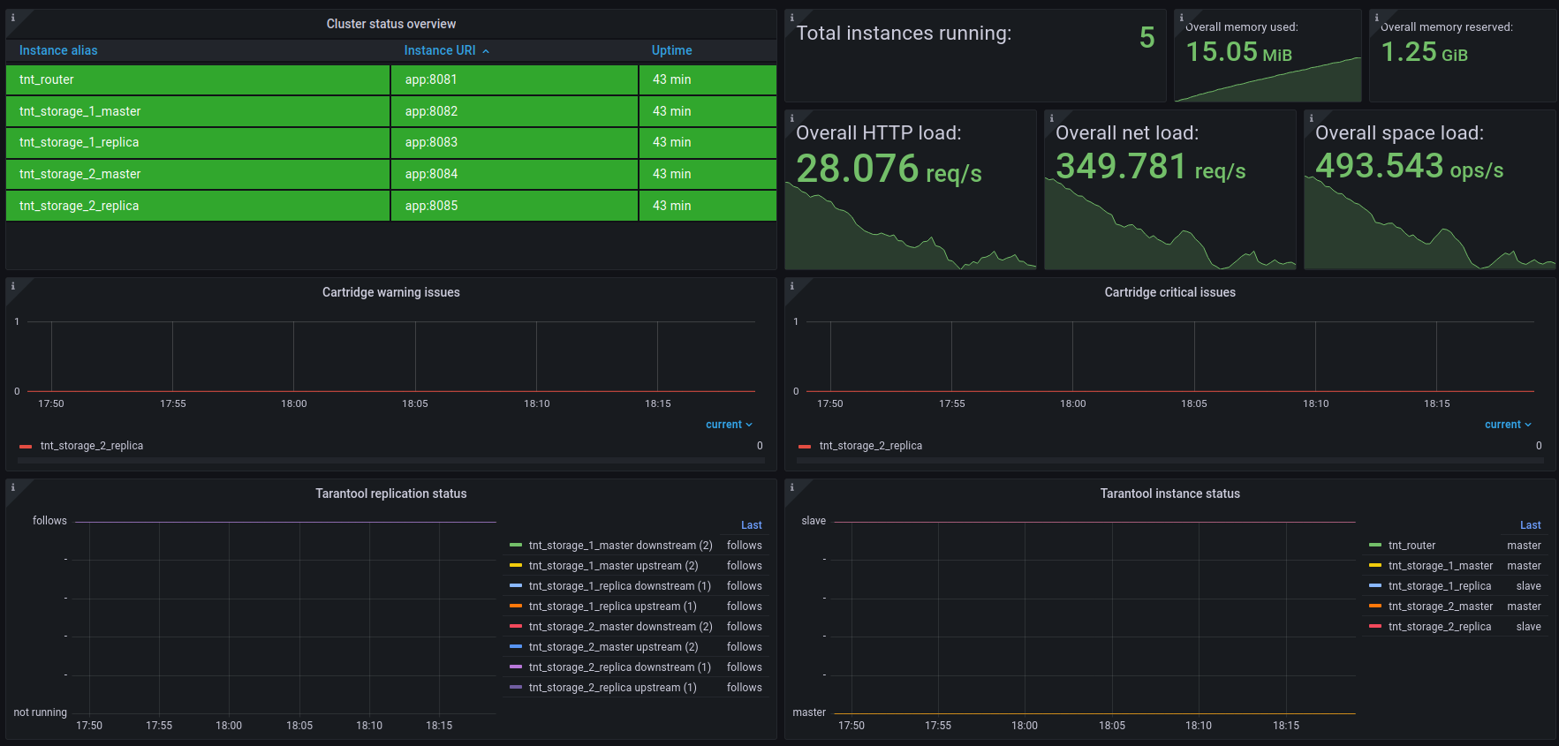Open 'current' sort in critical issues legend
This screenshot has width=1559, height=746.
click(1508, 425)
